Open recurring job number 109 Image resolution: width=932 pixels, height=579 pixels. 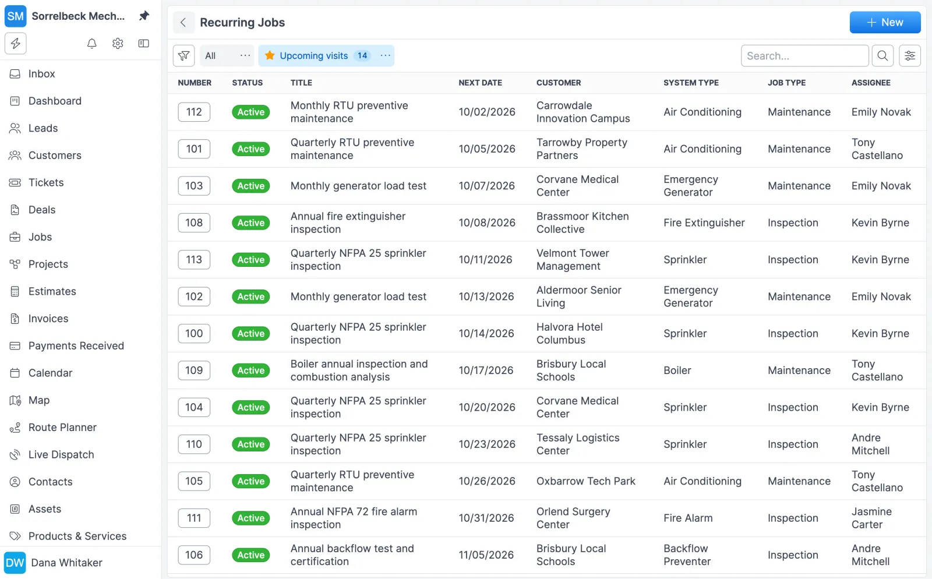pos(194,370)
